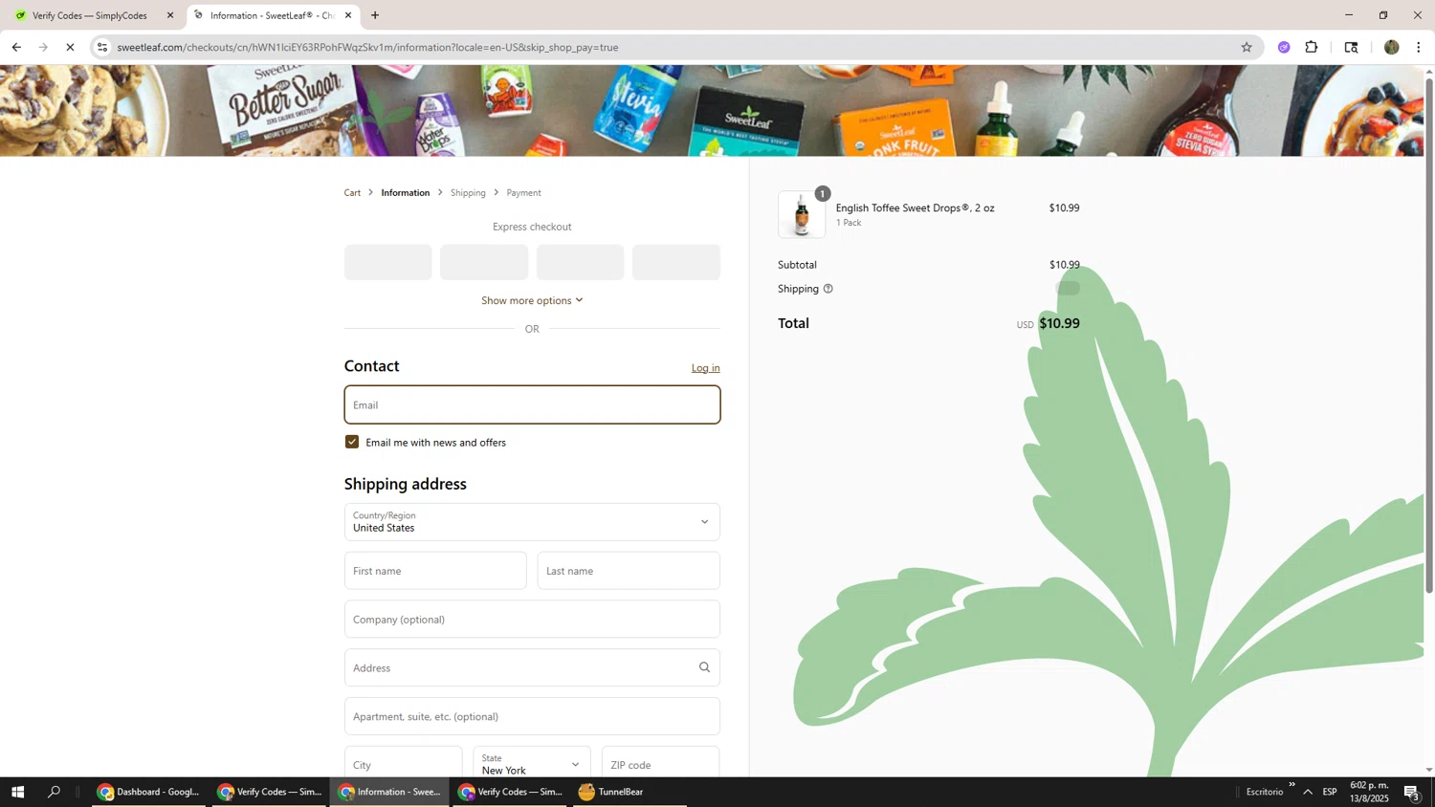Viewport: 1435px width, 807px height.
Task: Click the Log in link
Action: tap(706, 368)
